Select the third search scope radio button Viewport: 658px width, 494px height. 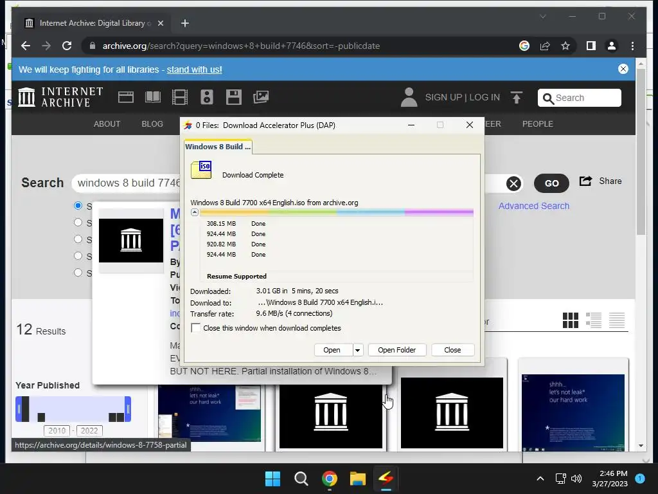(78, 239)
